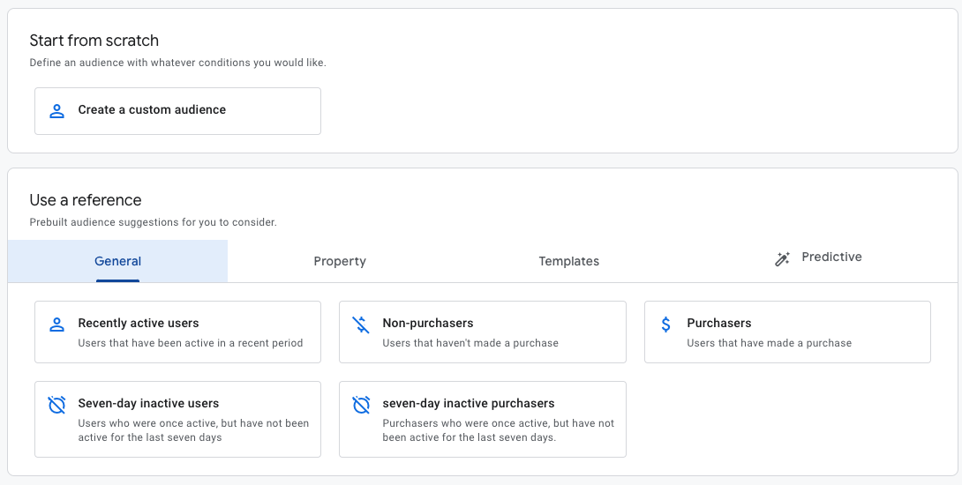This screenshot has height=485, width=962.
Task: Select the Recently active users audience card
Action: pyautogui.click(x=178, y=332)
